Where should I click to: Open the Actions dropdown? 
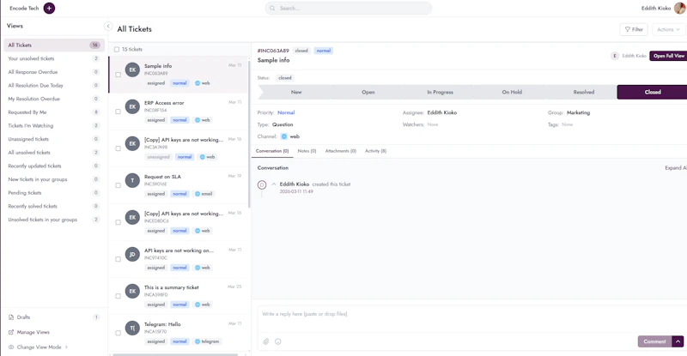(x=669, y=29)
